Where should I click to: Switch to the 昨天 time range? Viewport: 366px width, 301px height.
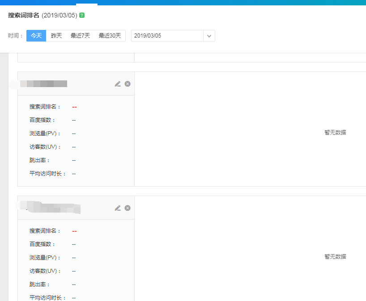(x=56, y=36)
